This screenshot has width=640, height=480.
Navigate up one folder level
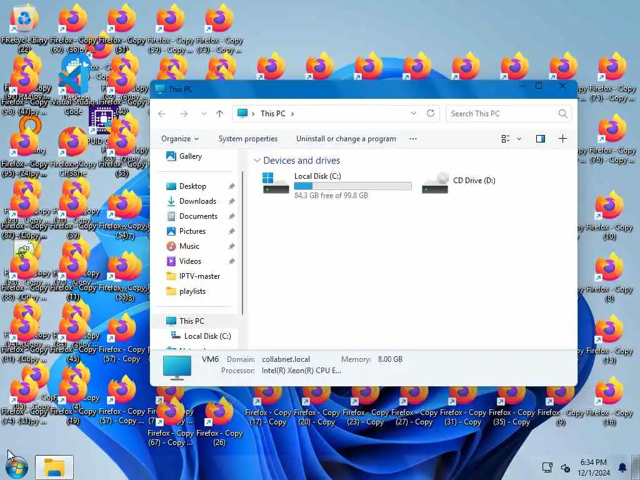tap(220, 114)
